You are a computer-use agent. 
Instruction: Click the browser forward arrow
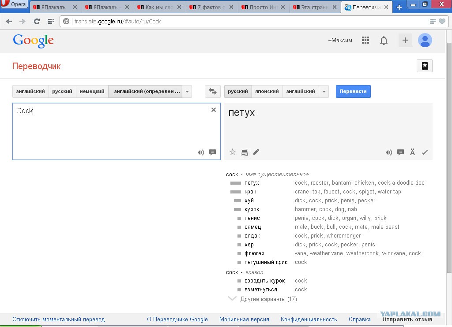[x=22, y=21]
